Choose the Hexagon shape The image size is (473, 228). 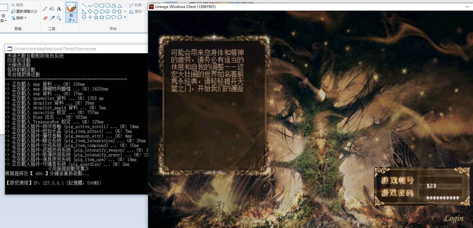tap(102, 11)
